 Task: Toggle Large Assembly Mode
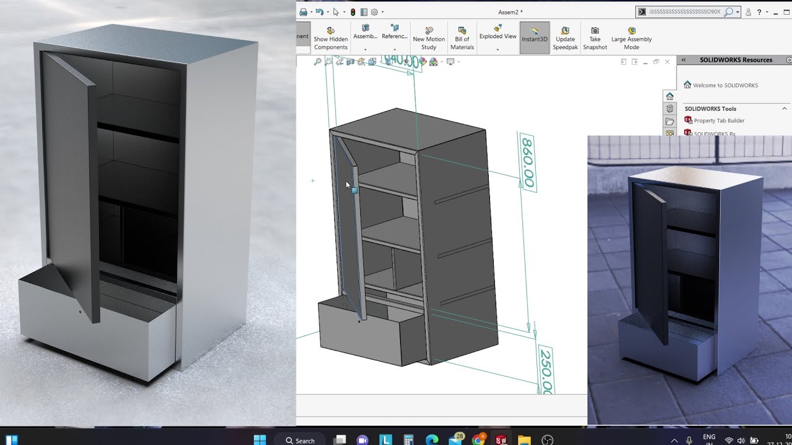[631, 39]
